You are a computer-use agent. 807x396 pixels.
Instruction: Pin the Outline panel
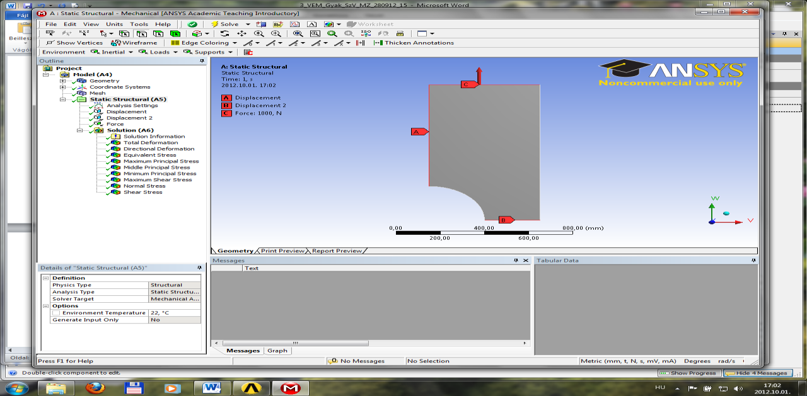click(202, 61)
